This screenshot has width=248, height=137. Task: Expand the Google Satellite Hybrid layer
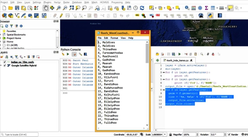(x=1, y=66)
